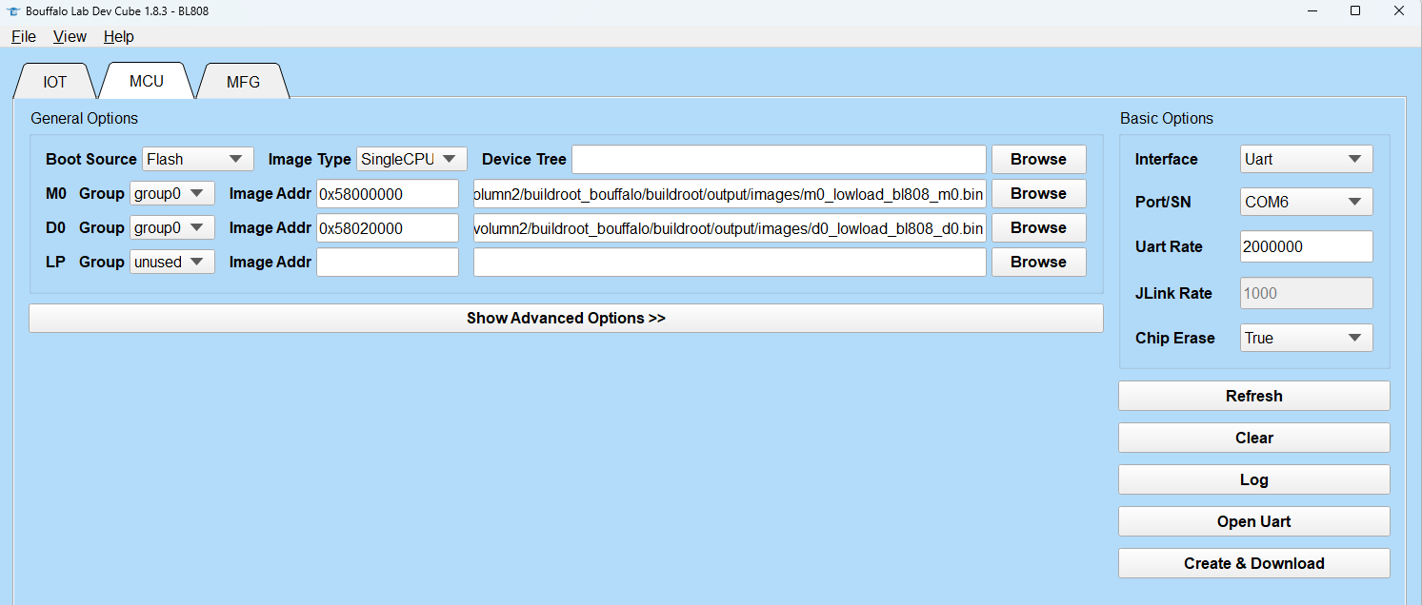
Task: Open the View menu
Action: pos(70,36)
